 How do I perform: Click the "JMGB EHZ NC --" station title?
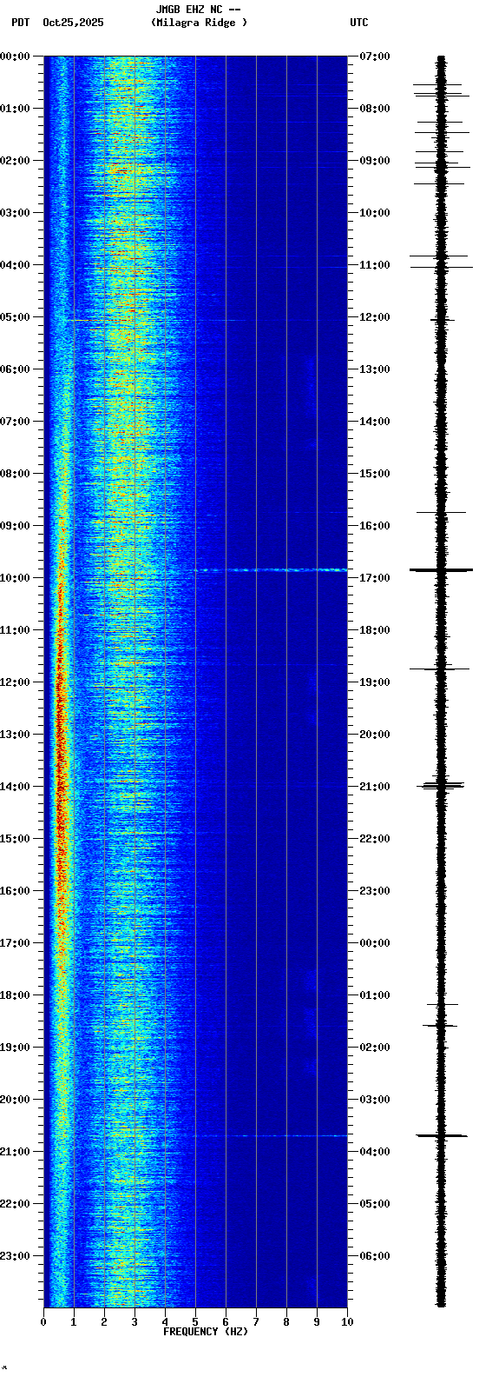[198, 10]
